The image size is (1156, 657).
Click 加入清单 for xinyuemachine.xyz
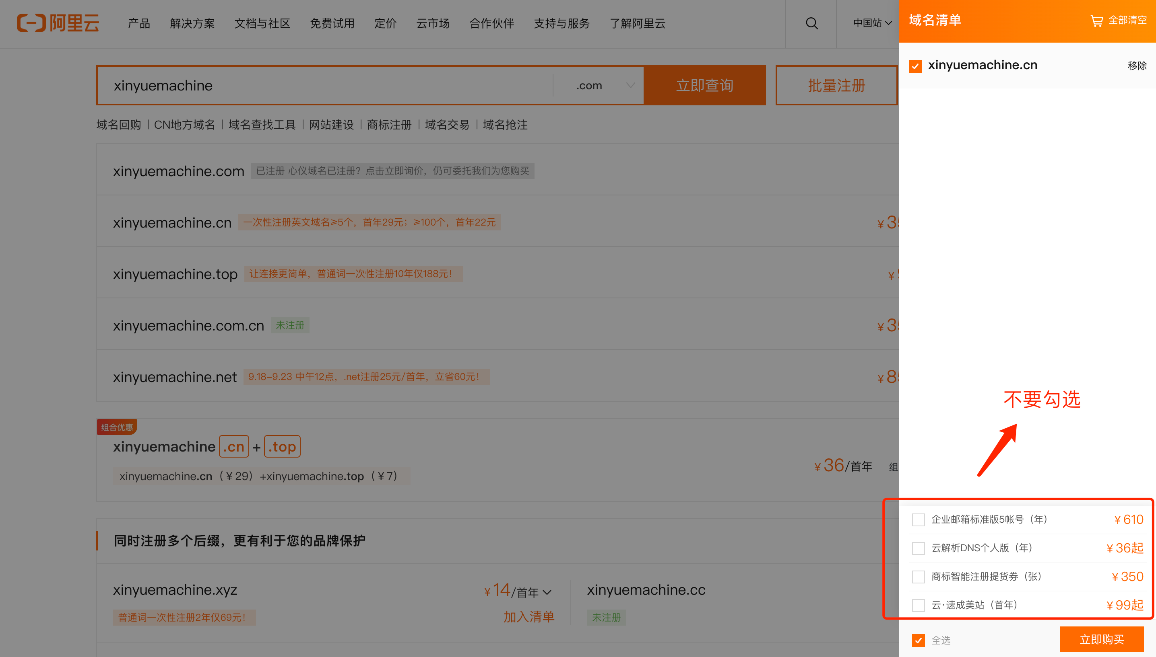pyautogui.click(x=529, y=617)
